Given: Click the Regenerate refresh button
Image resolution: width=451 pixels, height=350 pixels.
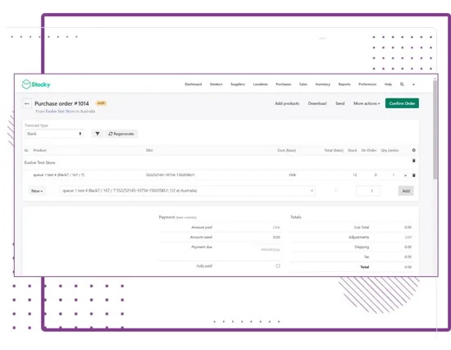Looking at the screenshot, I should coord(121,134).
